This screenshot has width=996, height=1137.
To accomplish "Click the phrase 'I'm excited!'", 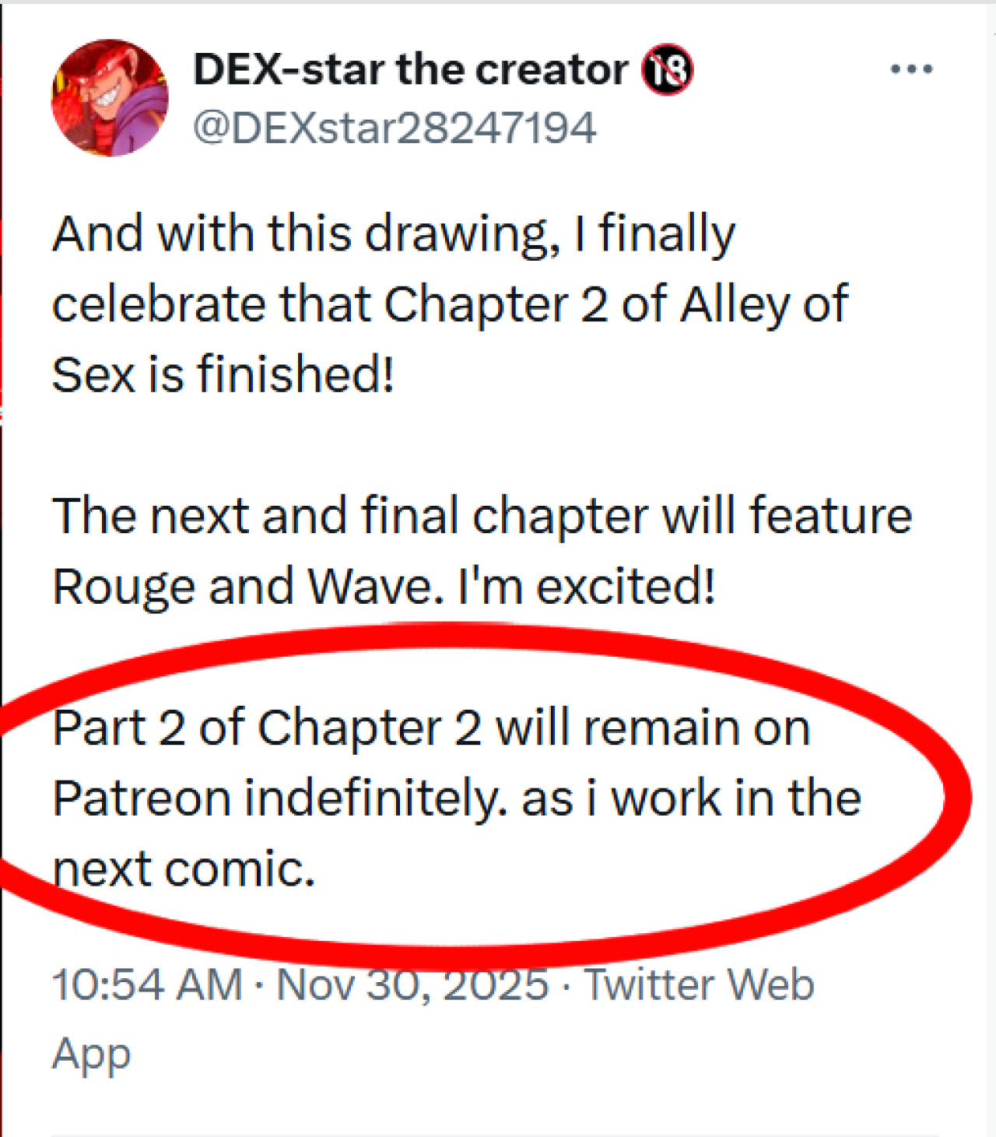I will click(x=587, y=587).
